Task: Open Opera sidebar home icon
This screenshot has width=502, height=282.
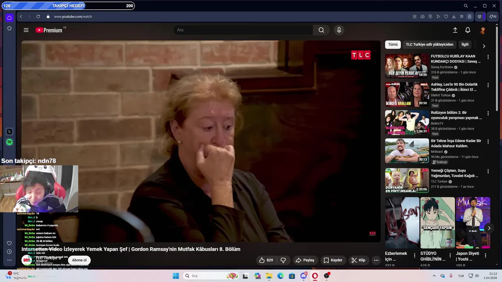Action: point(9,18)
